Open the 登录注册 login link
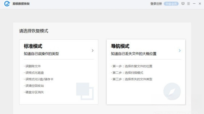 click(156, 4)
